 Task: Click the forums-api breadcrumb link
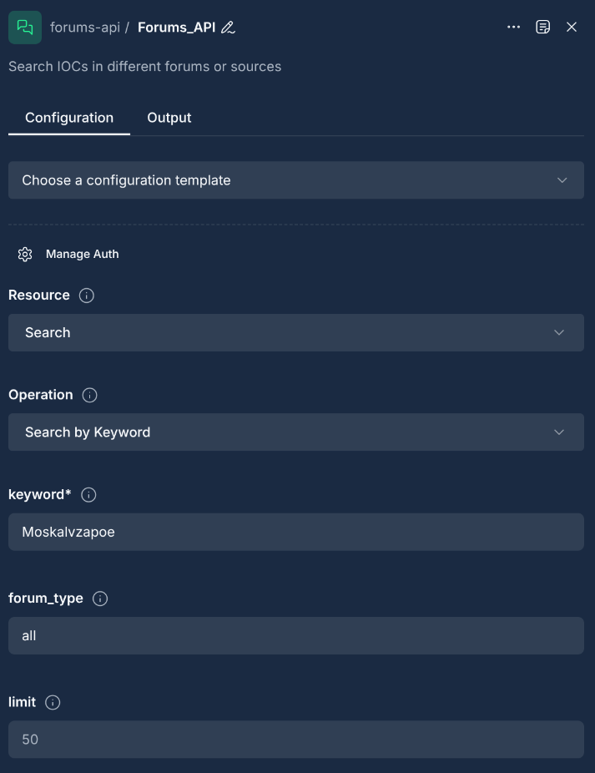[83, 28]
